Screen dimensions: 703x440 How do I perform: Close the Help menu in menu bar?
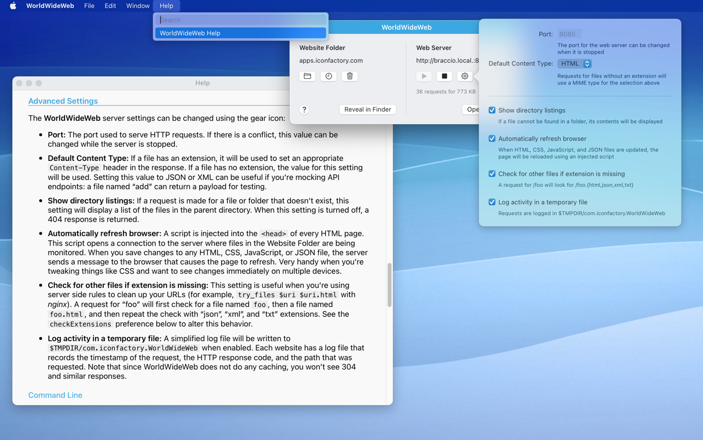pyautogui.click(x=166, y=6)
